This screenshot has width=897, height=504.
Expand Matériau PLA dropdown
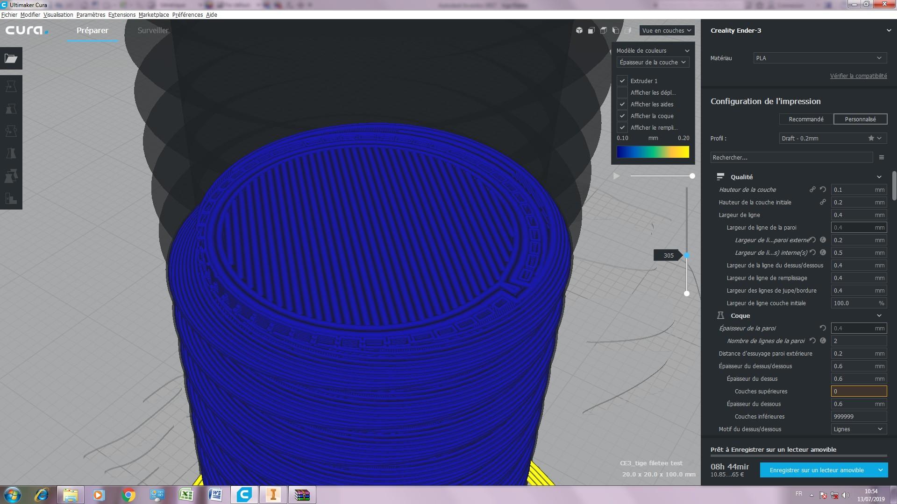click(x=820, y=58)
